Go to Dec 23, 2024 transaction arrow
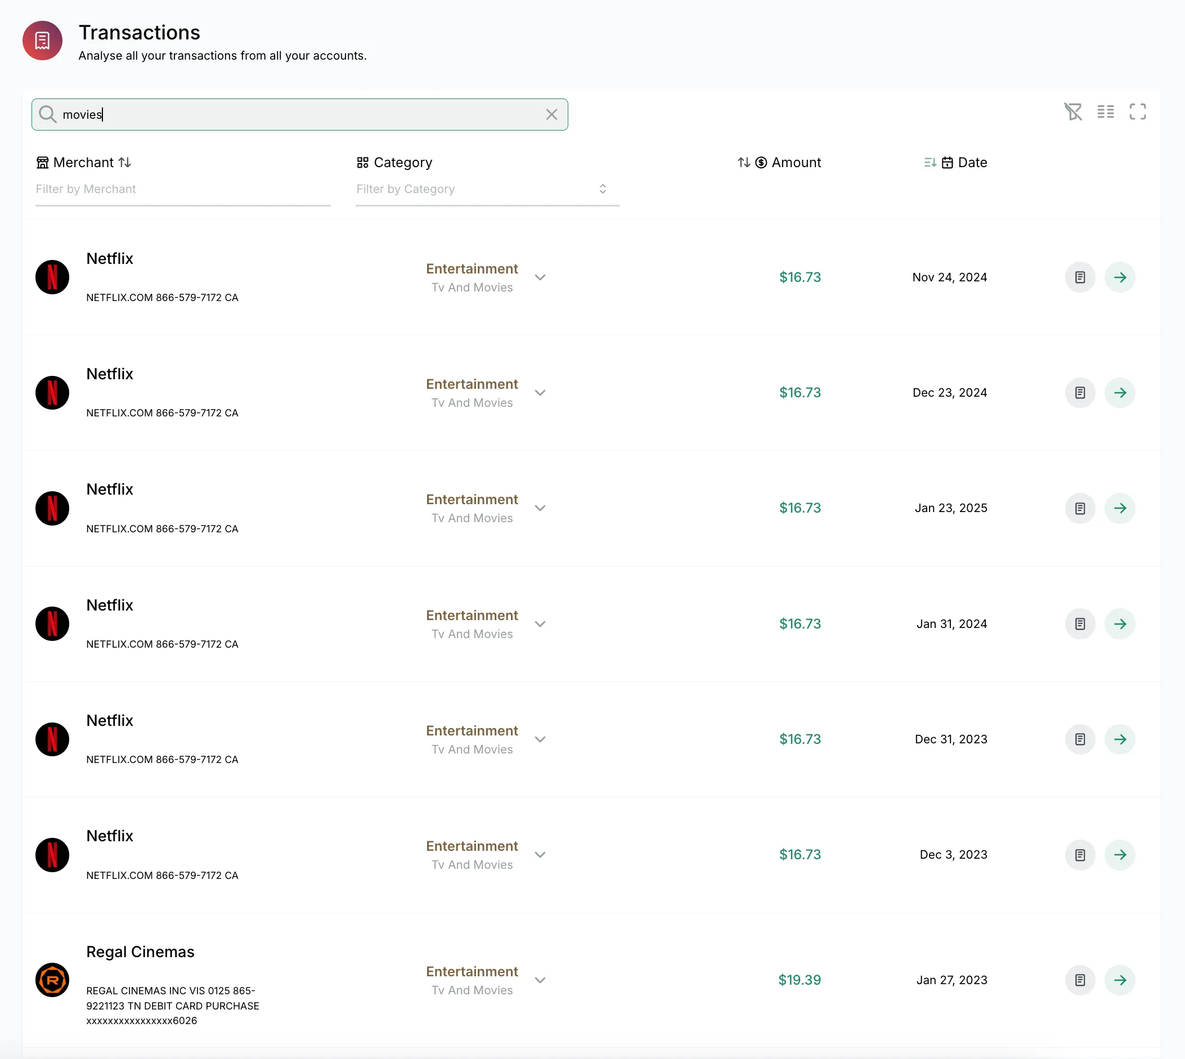1185x1059 pixels. click(1120, 393)
